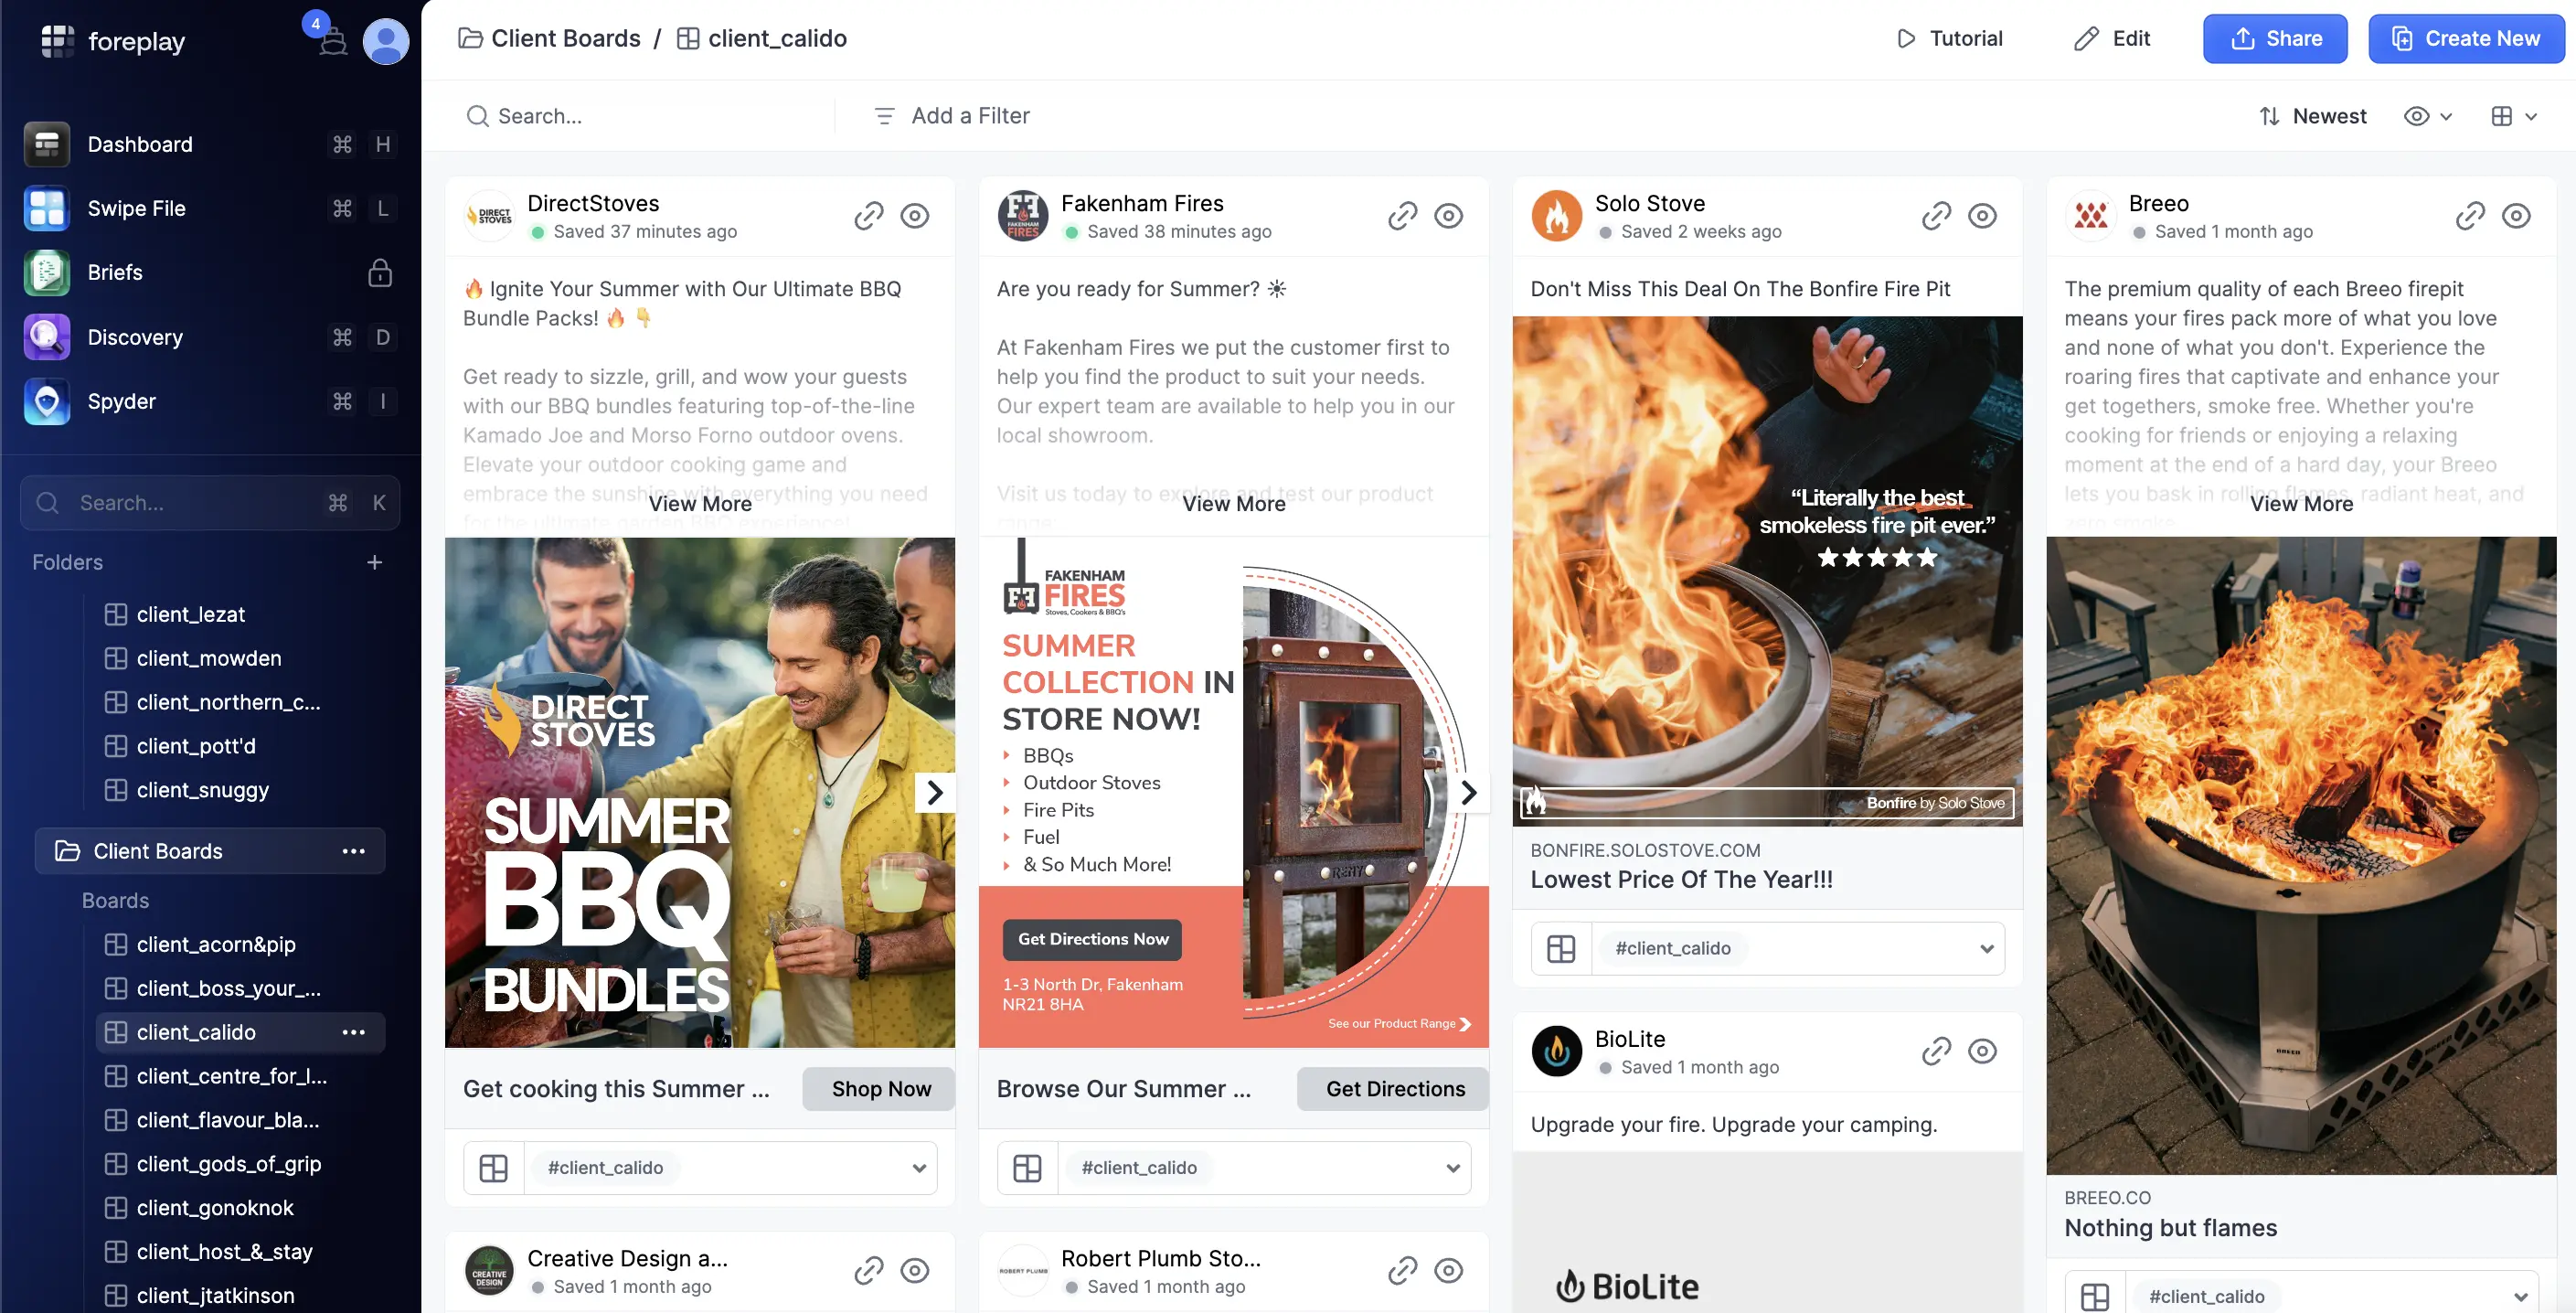Click the eye icon on Fakenham Fires ad
This screenshot has height=1313, width=2576.
tap(1450, 214)
